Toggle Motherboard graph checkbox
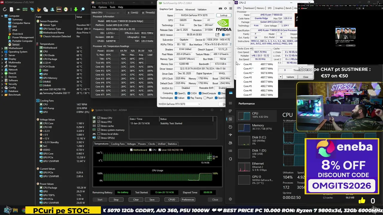Viewport: 383px width, 215px height. click(x=131, y=150)
